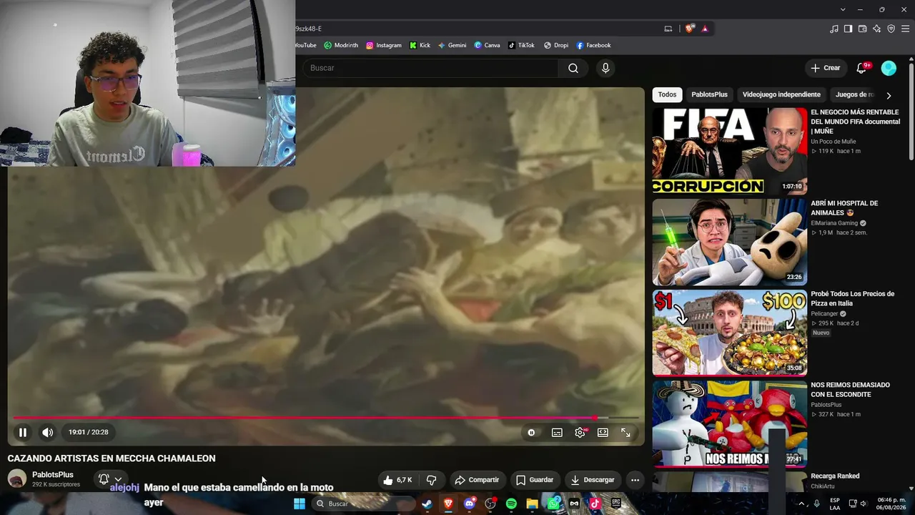Image resolution: width=915 pixels, height=515 pixels.
Task: Expand the notification bell dropdown for PablotsPlus
Action: (x=110, y=479)
